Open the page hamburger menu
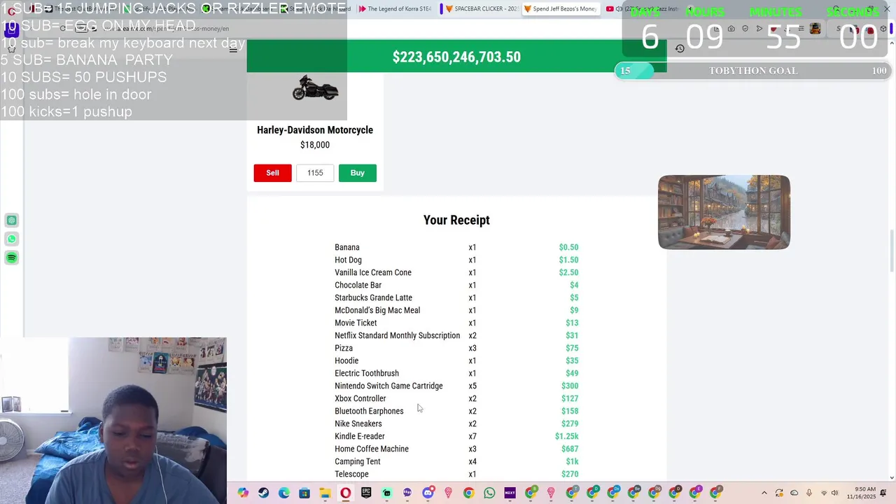This screenshot has width=896, height=504. [x=233, y=50]
